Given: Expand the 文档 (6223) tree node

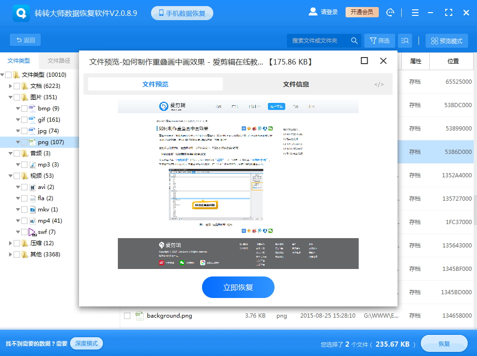Looking at the screenshot, I should 10,85.
